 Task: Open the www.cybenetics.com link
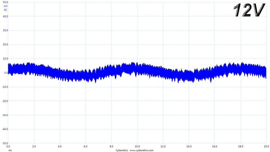141,150
